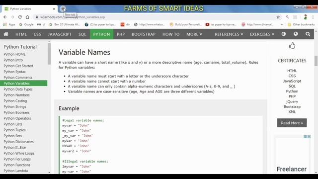This screenshot has height=179, width=318.
Task: Click the zoom magnifier icon in address bar
Action: [287, 17]
